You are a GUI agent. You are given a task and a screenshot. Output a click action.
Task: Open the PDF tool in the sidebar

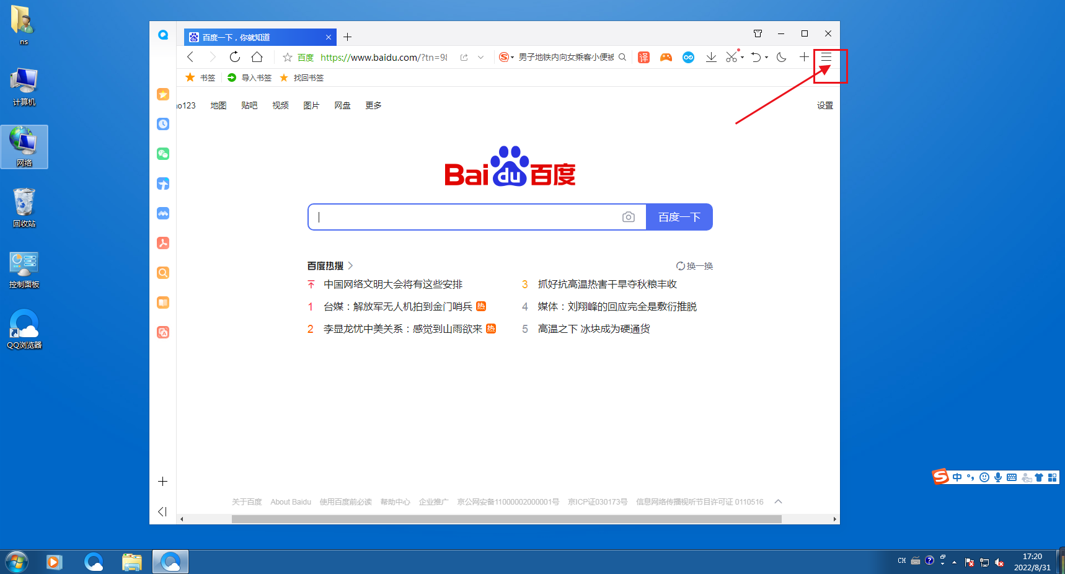pyautogui.click(x=163, y=243)
